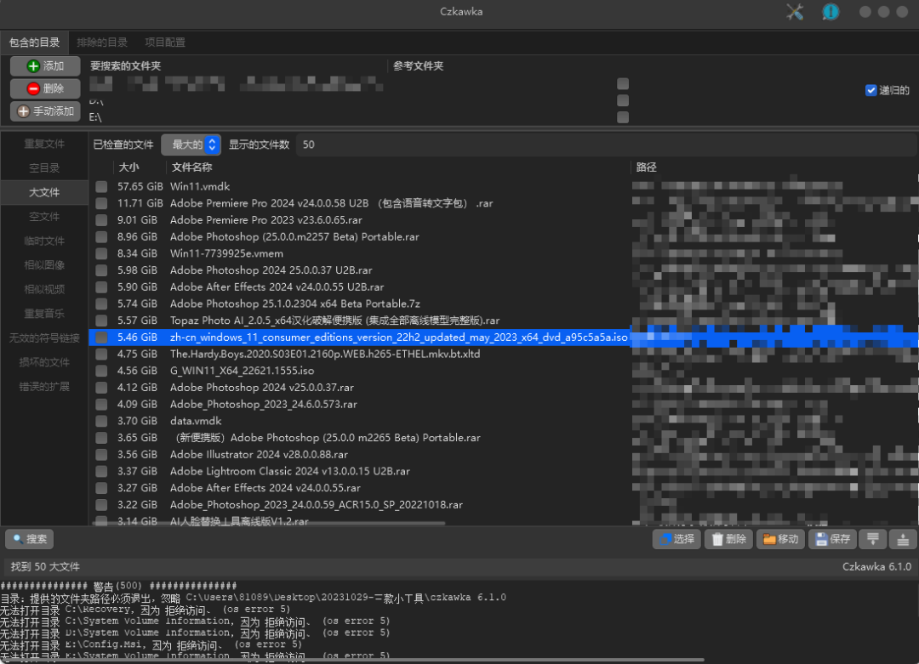Select Adobe Photoshop 2024 v25.0.0.37.rar row
This screenshot has width=919, height=664.
pyautogui.click(x=504, y=388)
